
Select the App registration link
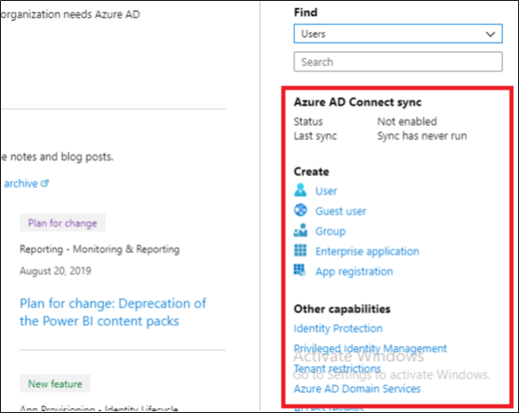point(354,272)
